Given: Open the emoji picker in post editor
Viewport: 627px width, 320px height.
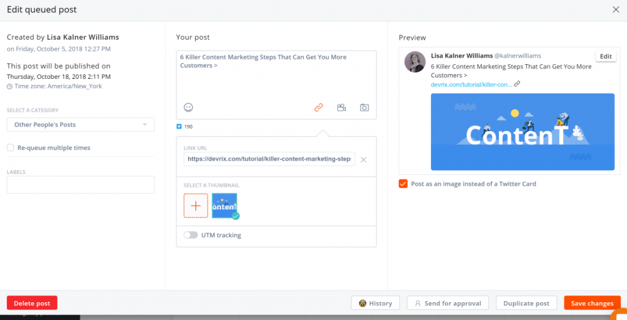Looking at the screenshot, I should tap(189, 108).
